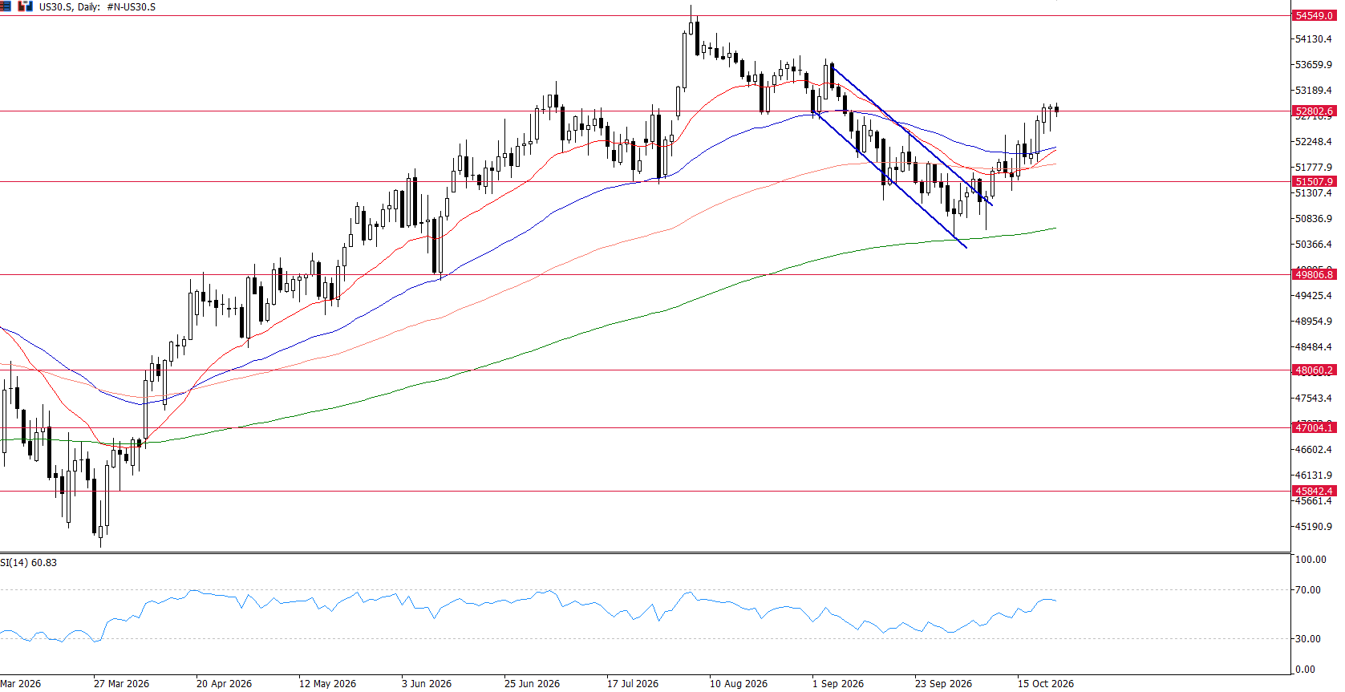This screenshot has height=692, width=1345.
Task: Click the 100.00 value on the RSI scale
Action: (x=1311, y=560)
